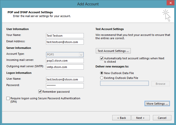The height and width of the screenshot is (125, 176).
Task: Close the Add Account dialog
Action: pos(170,3)
